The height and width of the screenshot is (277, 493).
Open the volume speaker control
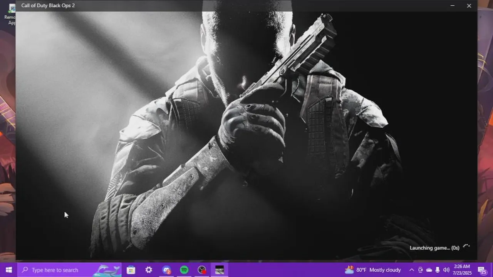coord(446,270)
